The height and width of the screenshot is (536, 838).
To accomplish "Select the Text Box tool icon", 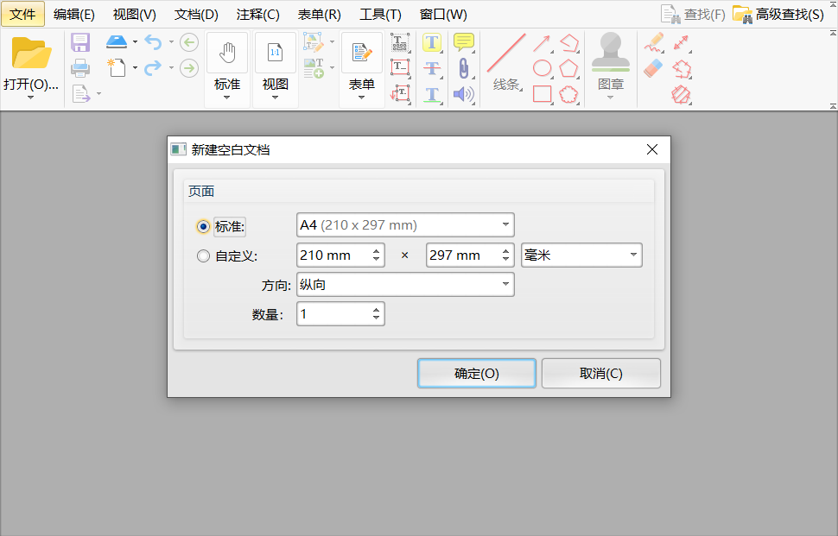I will pyautogui.click(x=400, y=67).
